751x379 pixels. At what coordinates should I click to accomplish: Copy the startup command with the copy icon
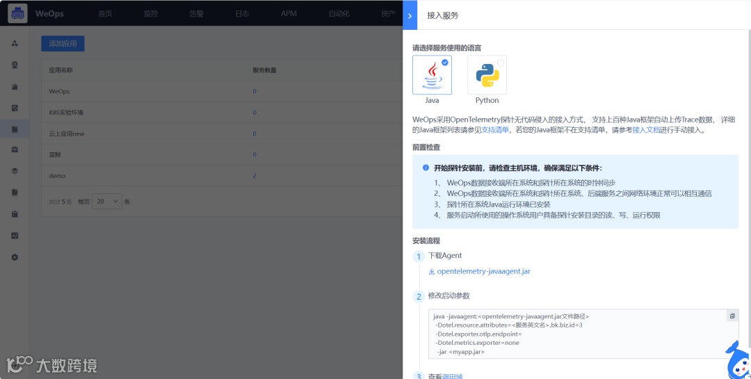(x=732, y=316)
